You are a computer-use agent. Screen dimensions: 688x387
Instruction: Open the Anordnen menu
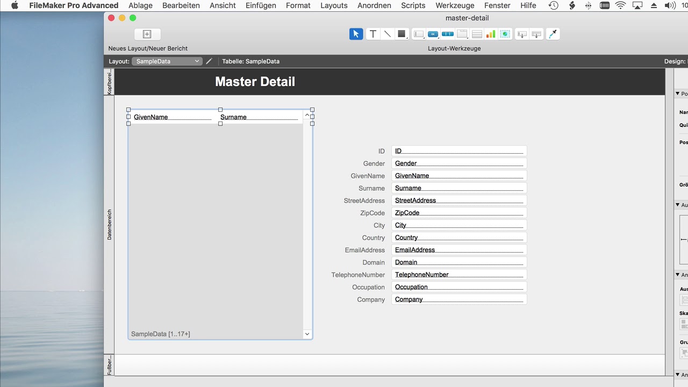(374, 5)
